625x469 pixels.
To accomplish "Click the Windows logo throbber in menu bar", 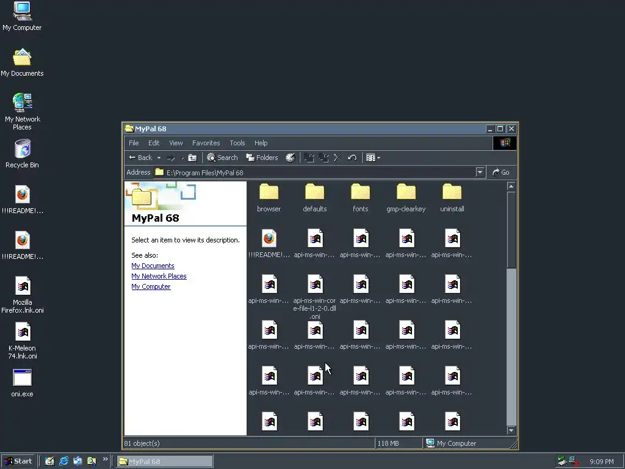I will pos(505,143).
